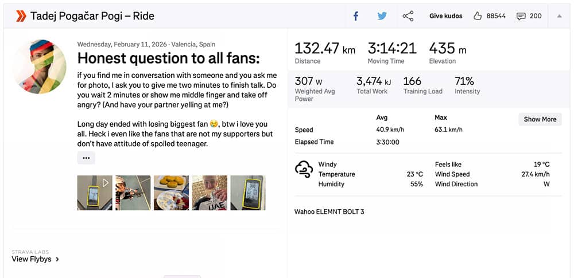The height and width of the screenshot is (278, 574).
Task: Collapse the activity header arrow
Action: point(560,16)
